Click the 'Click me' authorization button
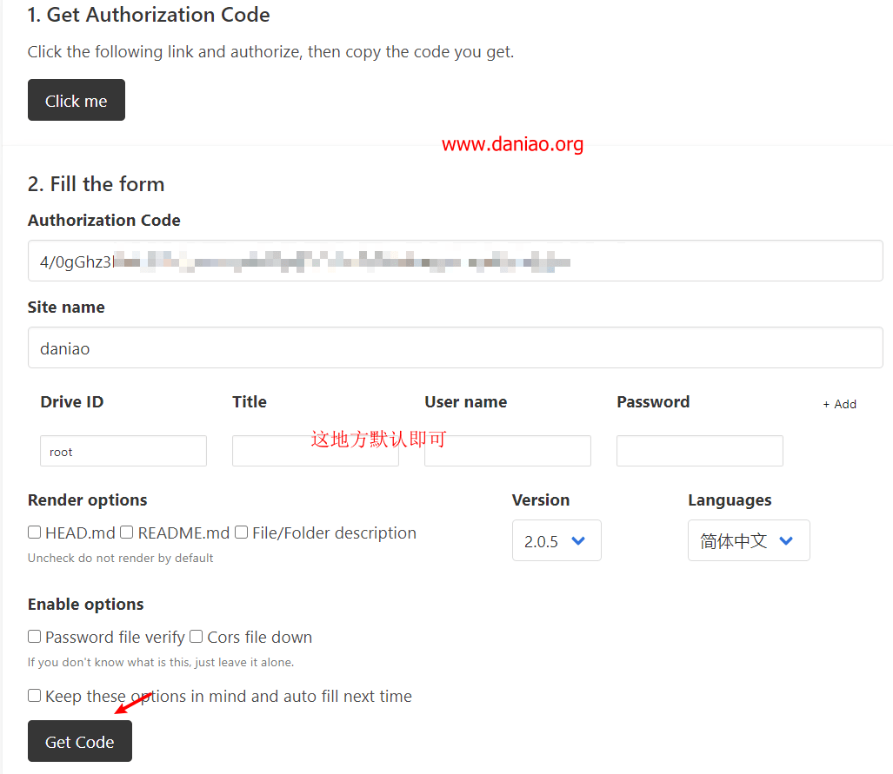Screen dimensions: 893x774 point(77,100)
